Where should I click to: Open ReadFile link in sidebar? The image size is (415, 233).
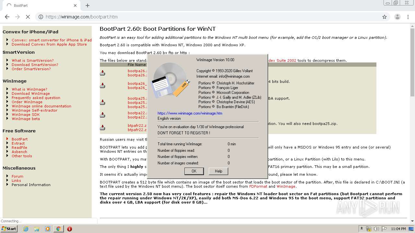pos(19,148)
